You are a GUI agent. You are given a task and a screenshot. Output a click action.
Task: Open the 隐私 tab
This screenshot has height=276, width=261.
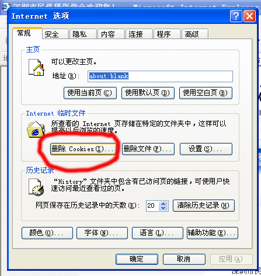[x=83, y=34]
